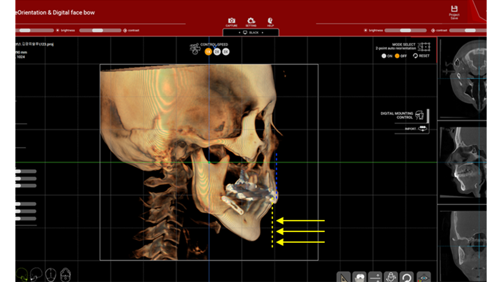The height and width of the screenshot is (282, 501).
Task: Turn ON 2-point auto reorientation
Action: point(384,56)
